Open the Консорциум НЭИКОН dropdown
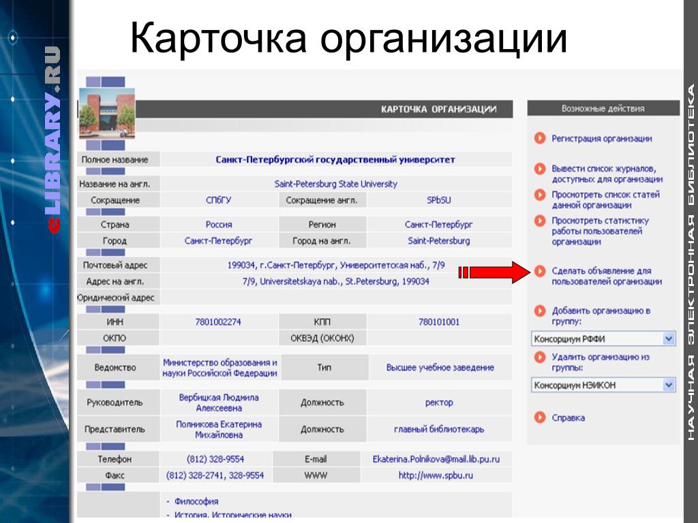The image size is (698, 523). 603,385
